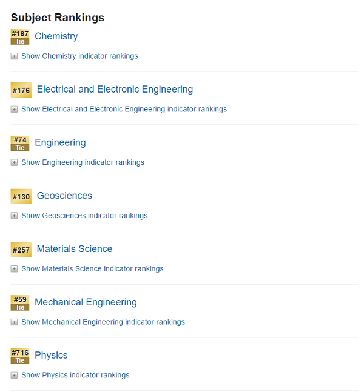This screenshot has width=364, height=392.
Task: Go to the Engineering subject page
Action: 60,143
